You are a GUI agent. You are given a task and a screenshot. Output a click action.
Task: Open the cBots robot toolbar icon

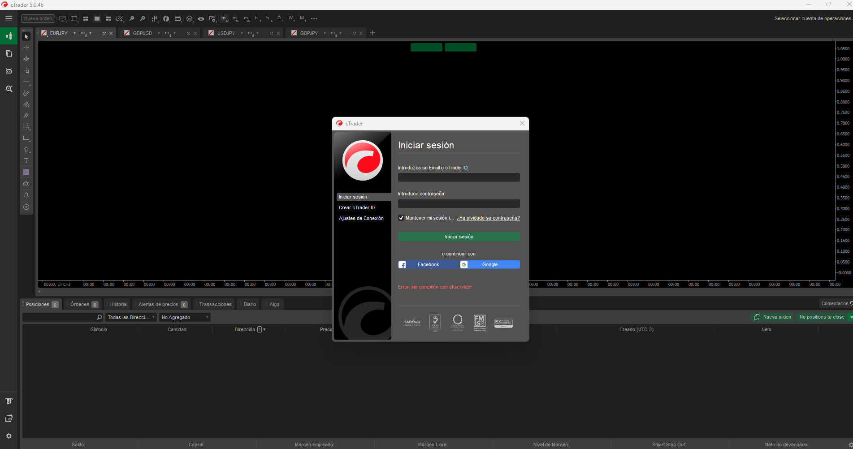coord(178,19)
